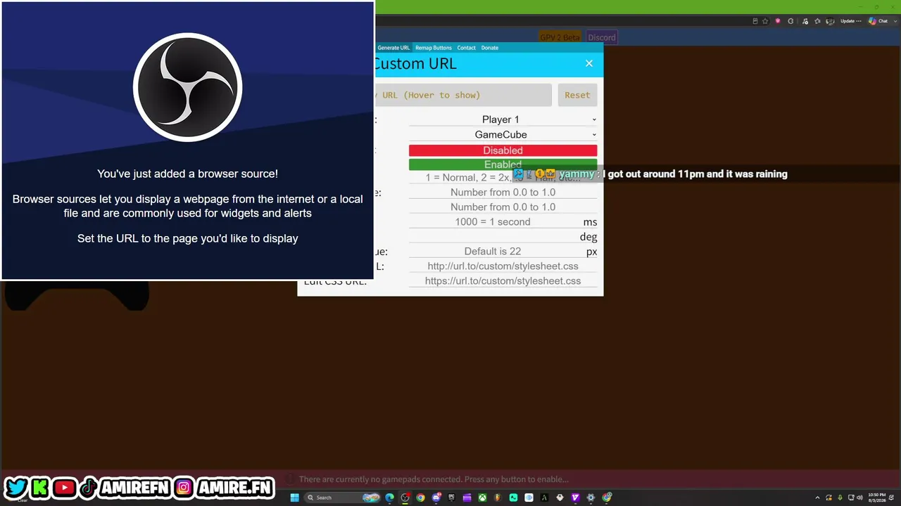The height and width of the screenshot is (506, 901).
Task: Open Discord from the taskbar
Action: 436,498
